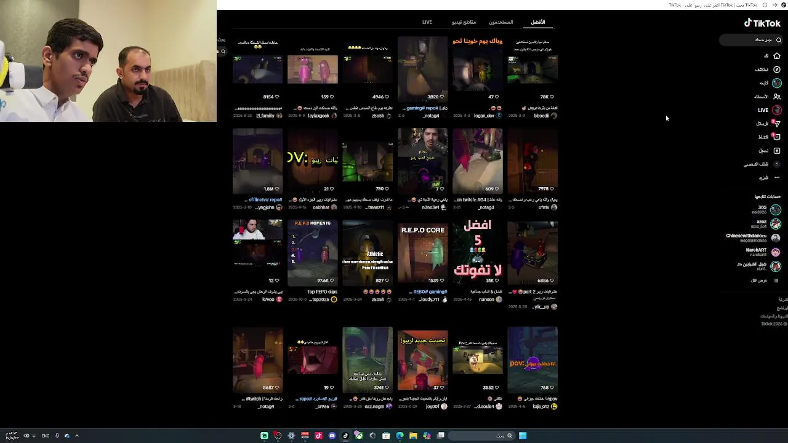
Task: Open the following account NarekART
Action: (763, 252)
